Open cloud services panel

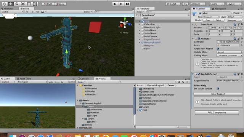pos(185,4)
